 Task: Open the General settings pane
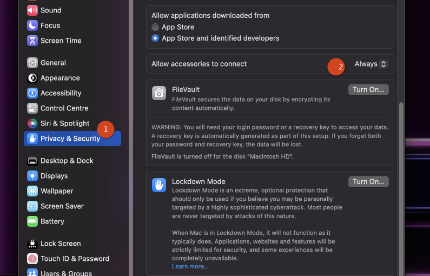point(53,63)
